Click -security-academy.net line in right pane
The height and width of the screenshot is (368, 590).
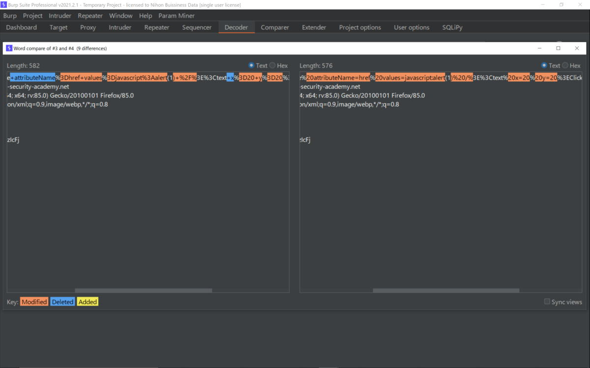[330, 86]
